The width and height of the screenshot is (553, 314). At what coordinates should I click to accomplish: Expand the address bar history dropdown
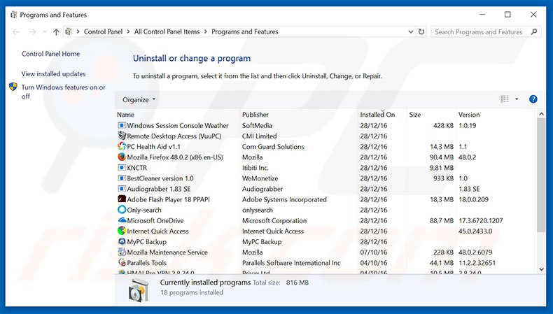point(410,31)
